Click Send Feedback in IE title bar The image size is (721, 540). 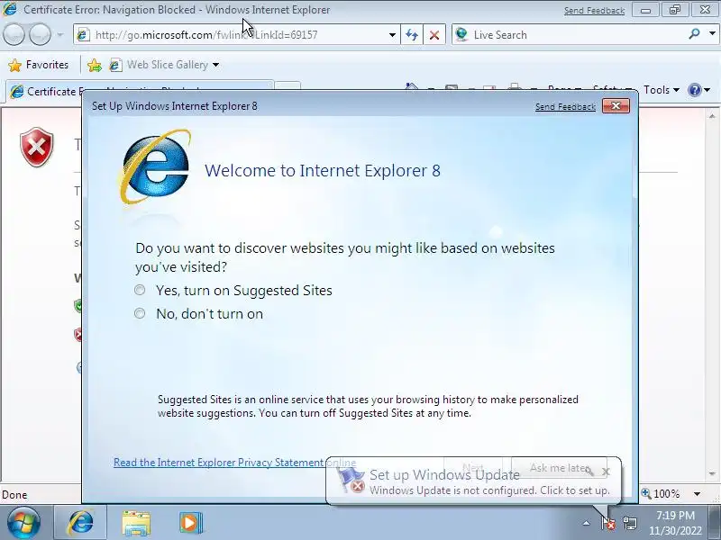click(x=594, y=10)
